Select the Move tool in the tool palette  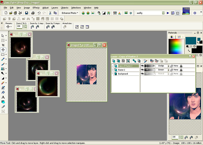3,50
